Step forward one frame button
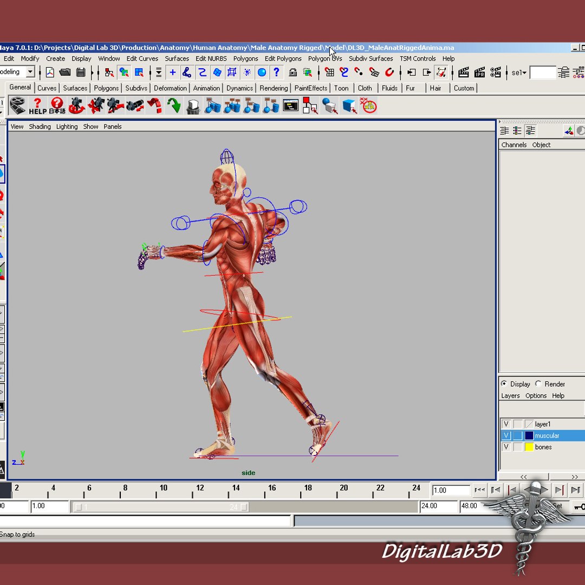Screen dimensions: 585x585 576,490
